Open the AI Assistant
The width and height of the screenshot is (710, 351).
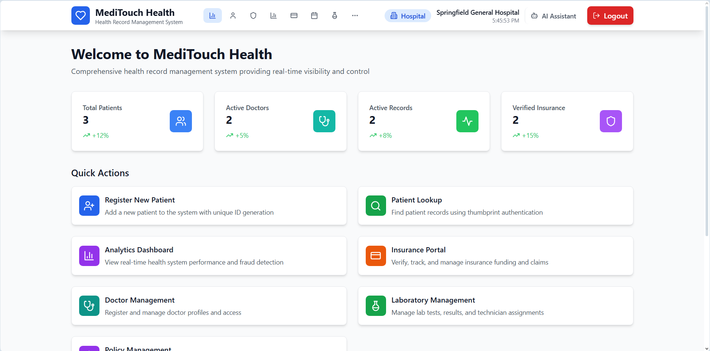coord(554,16)
